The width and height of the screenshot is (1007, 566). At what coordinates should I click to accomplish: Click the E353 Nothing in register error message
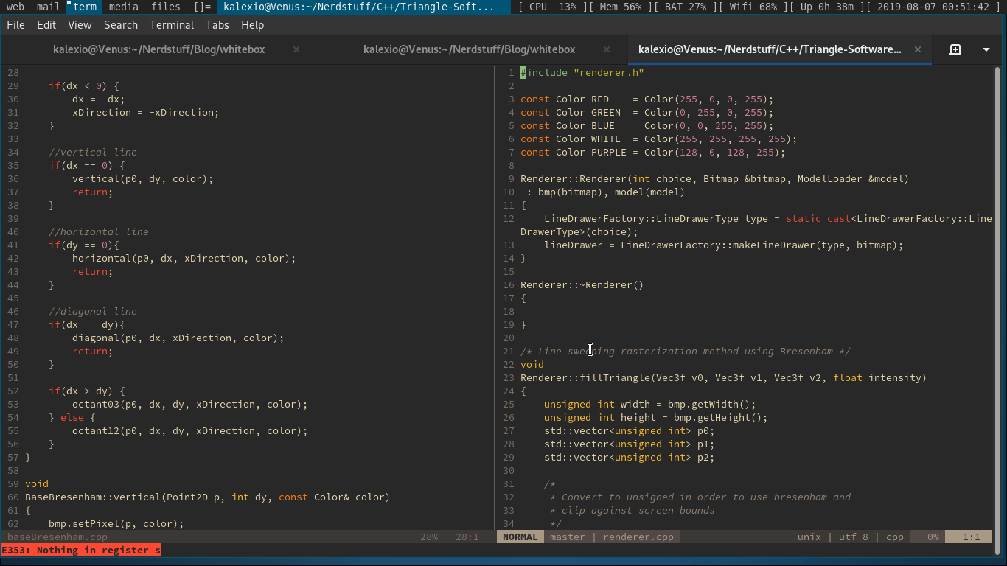coord(81,551)
